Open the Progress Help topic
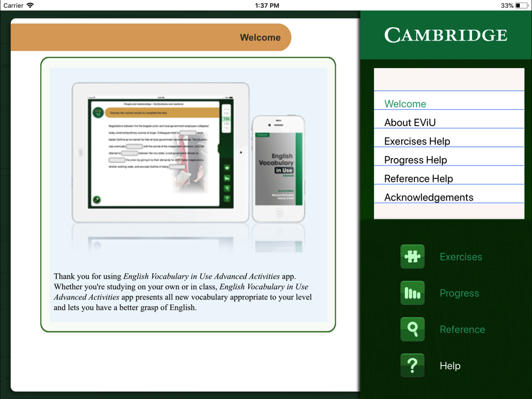The image size is (532, 399). click(449, 157)
